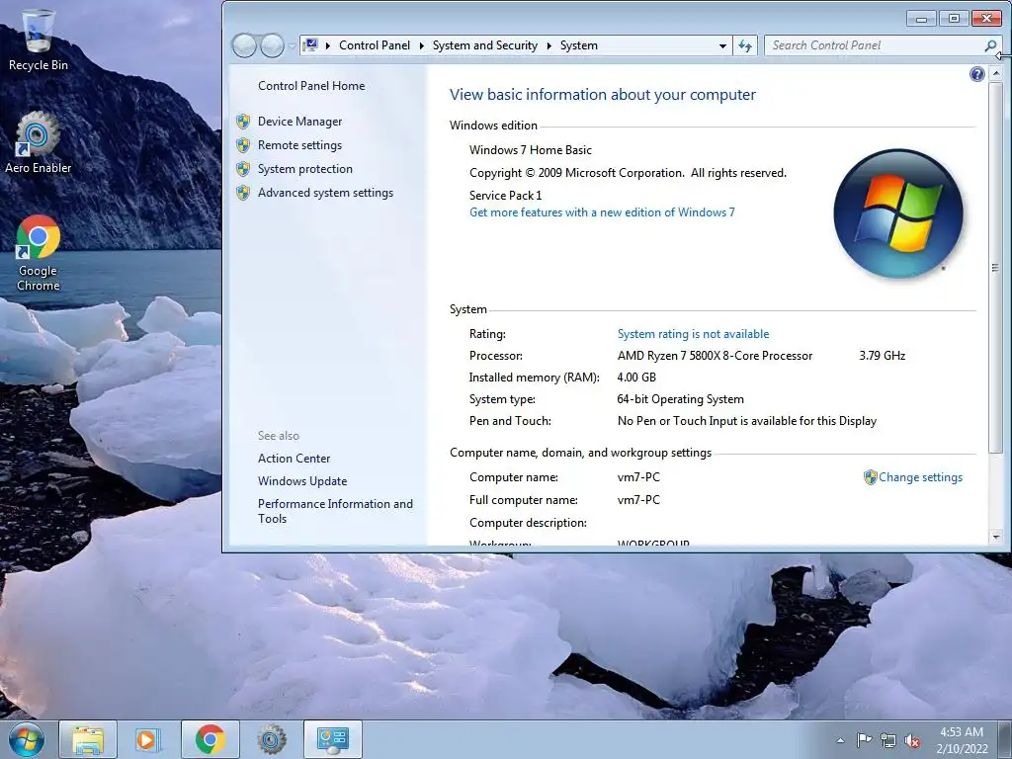The width and height of the screenshot is (1012, 759).
Task: Open the Recycle Bin desktop icon
Action: (x=39, y=40)
